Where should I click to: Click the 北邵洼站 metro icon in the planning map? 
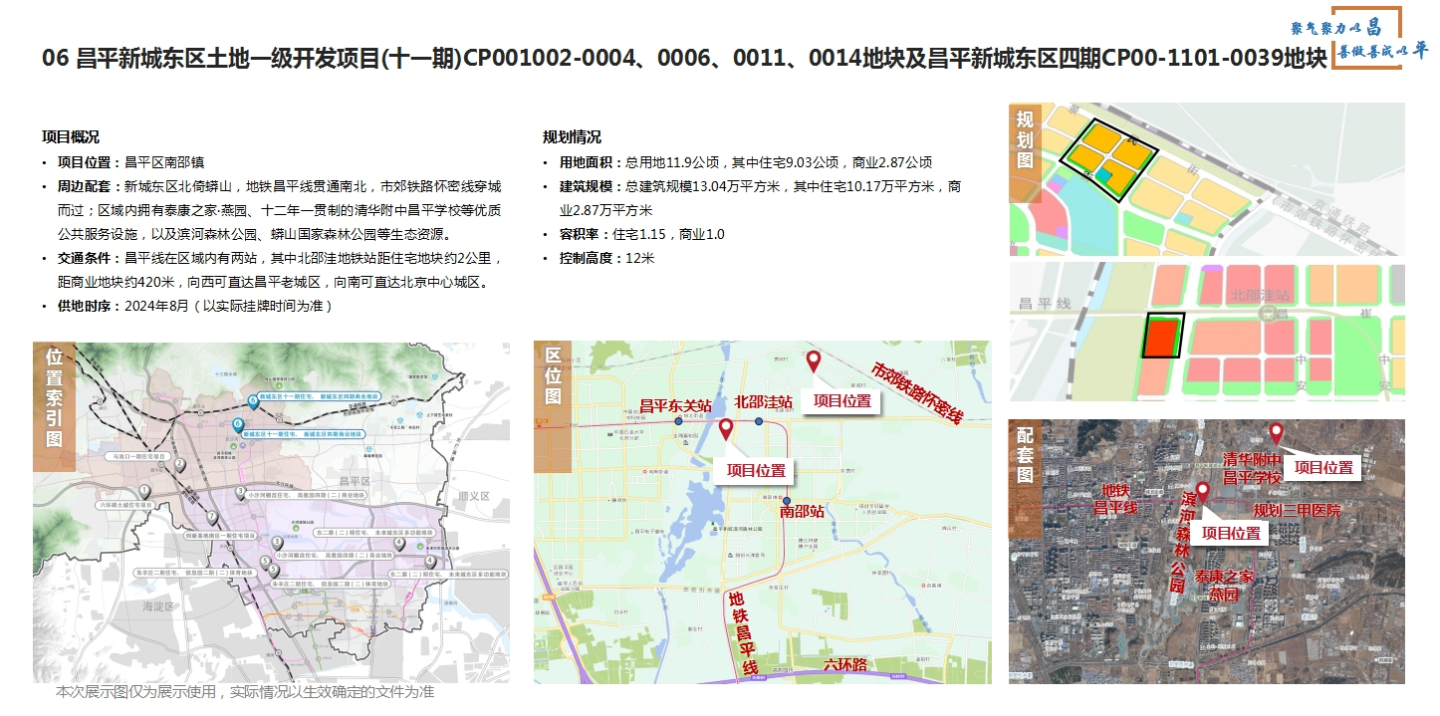pos(1268,314)
